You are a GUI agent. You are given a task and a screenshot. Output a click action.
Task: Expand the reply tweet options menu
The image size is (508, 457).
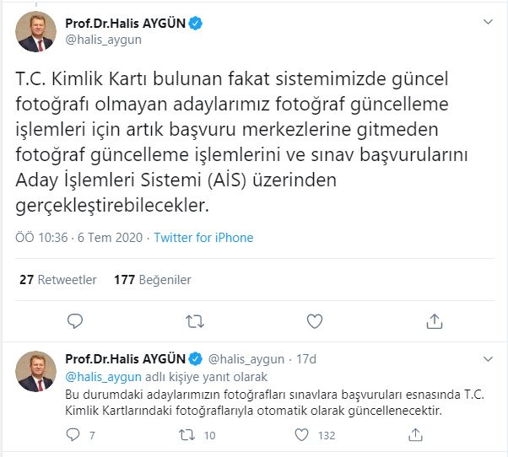[x=487, y=359]
